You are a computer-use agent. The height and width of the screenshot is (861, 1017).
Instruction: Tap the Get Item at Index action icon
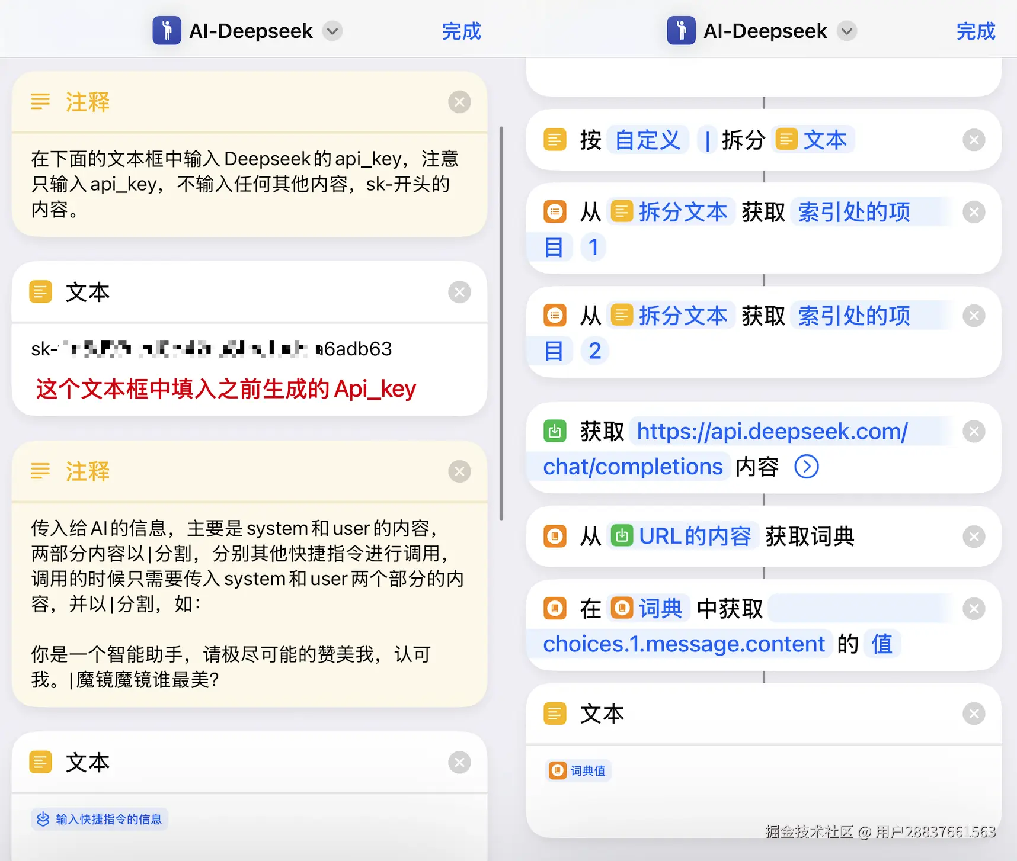coord(554,211)
